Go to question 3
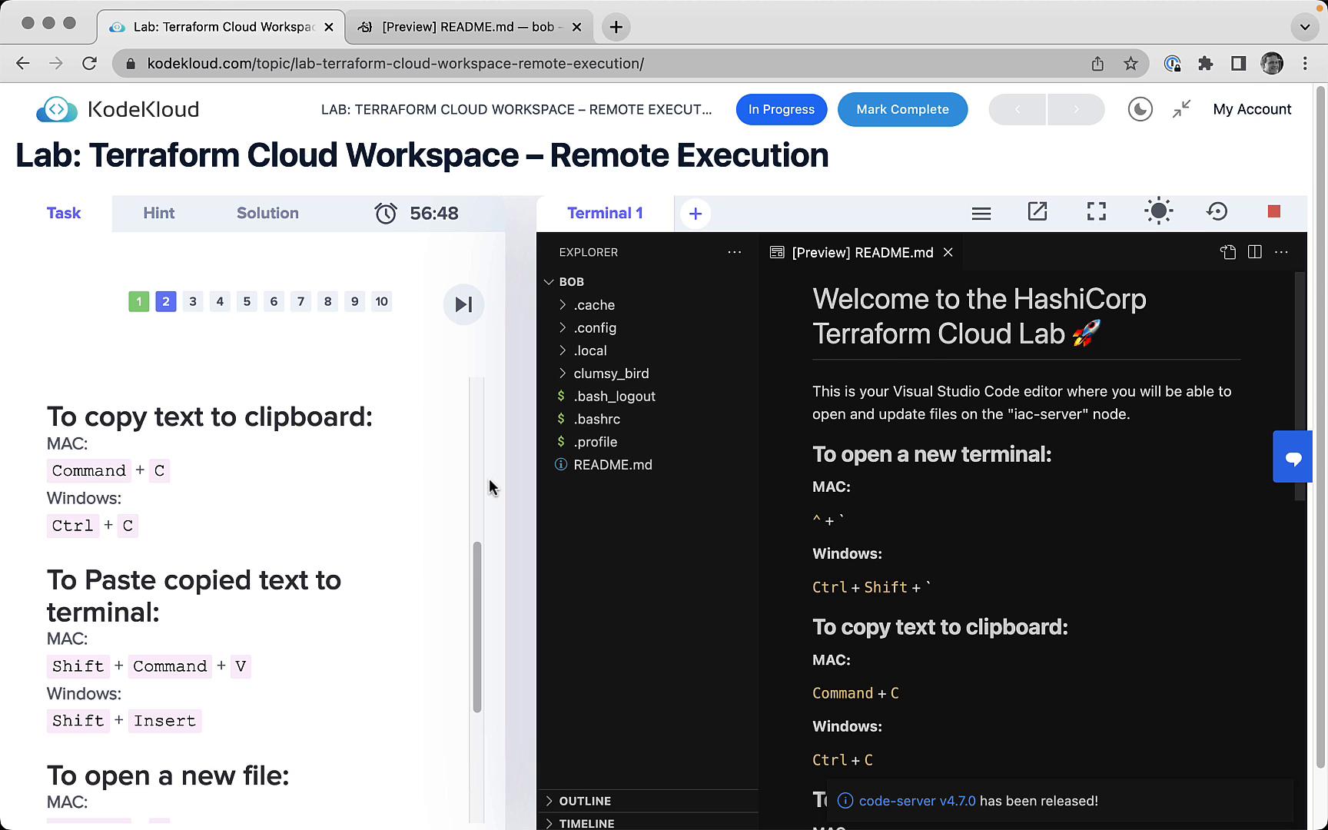This screenshot has width=1328, height=830. pos(193,301)
